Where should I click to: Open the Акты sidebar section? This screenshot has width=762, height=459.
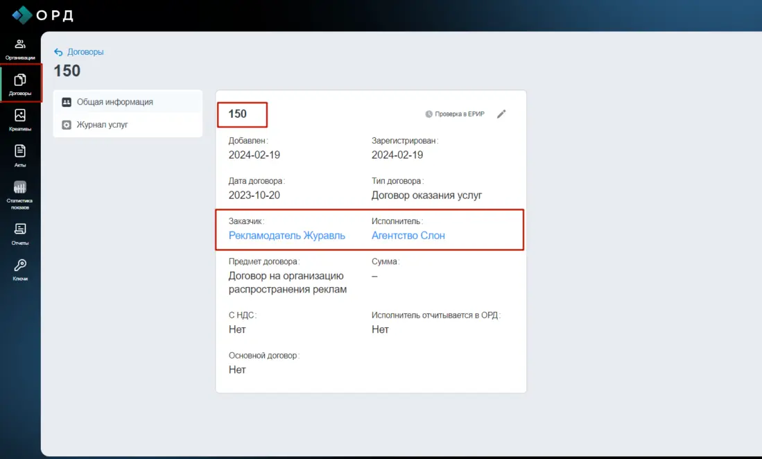click(20, 157)
